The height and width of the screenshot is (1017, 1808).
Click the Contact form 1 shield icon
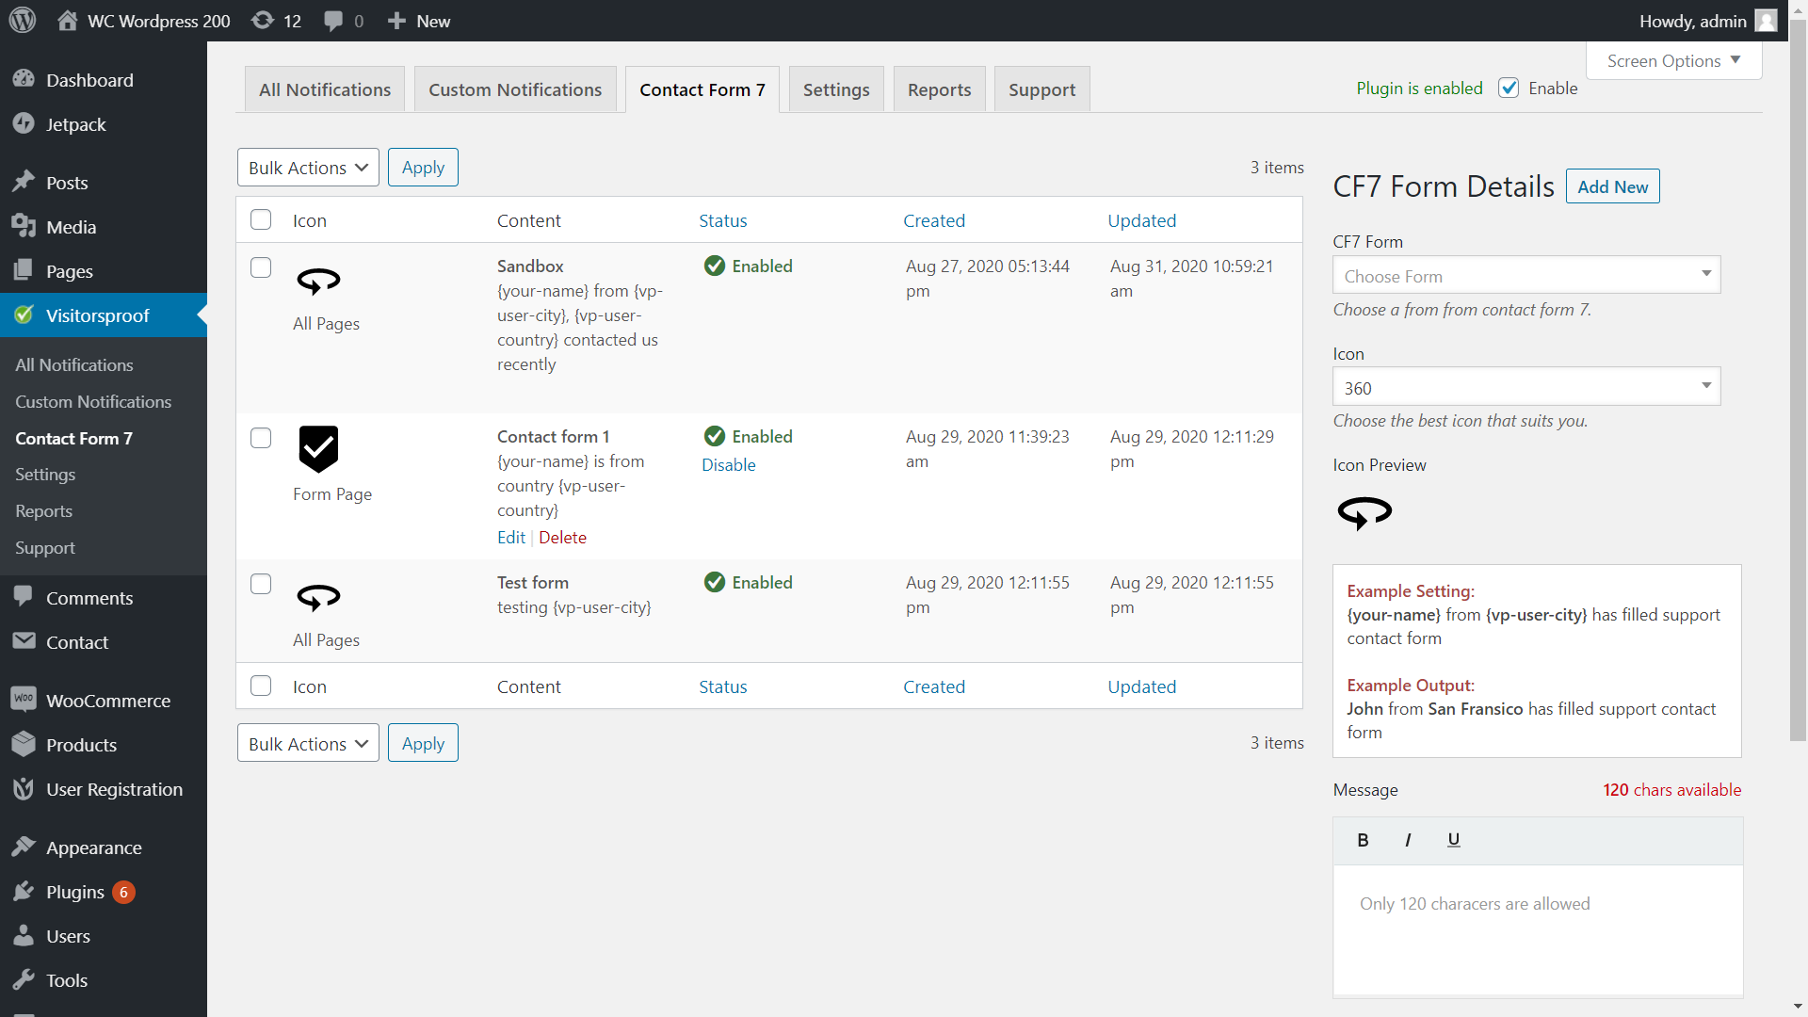(x=318, y=448)
